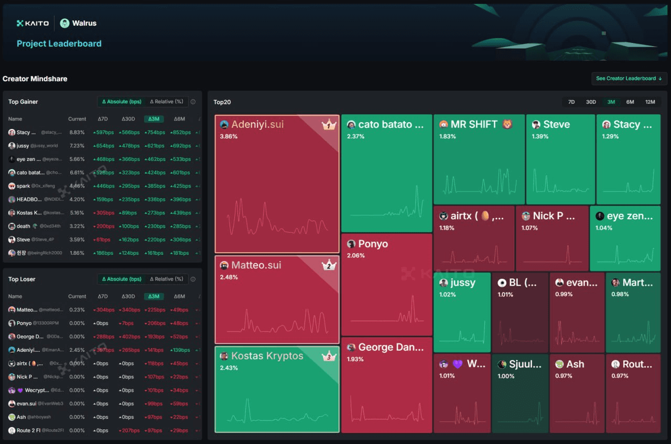Open the info icon in Top Loser panel

click(x=193, y=279)
